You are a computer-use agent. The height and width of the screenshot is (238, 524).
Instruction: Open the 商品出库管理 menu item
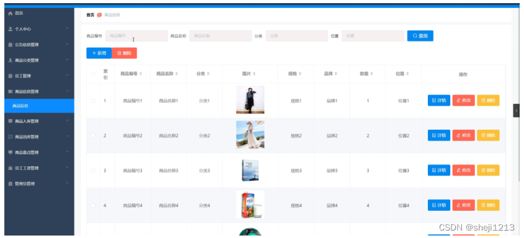[x=40, y=137]
